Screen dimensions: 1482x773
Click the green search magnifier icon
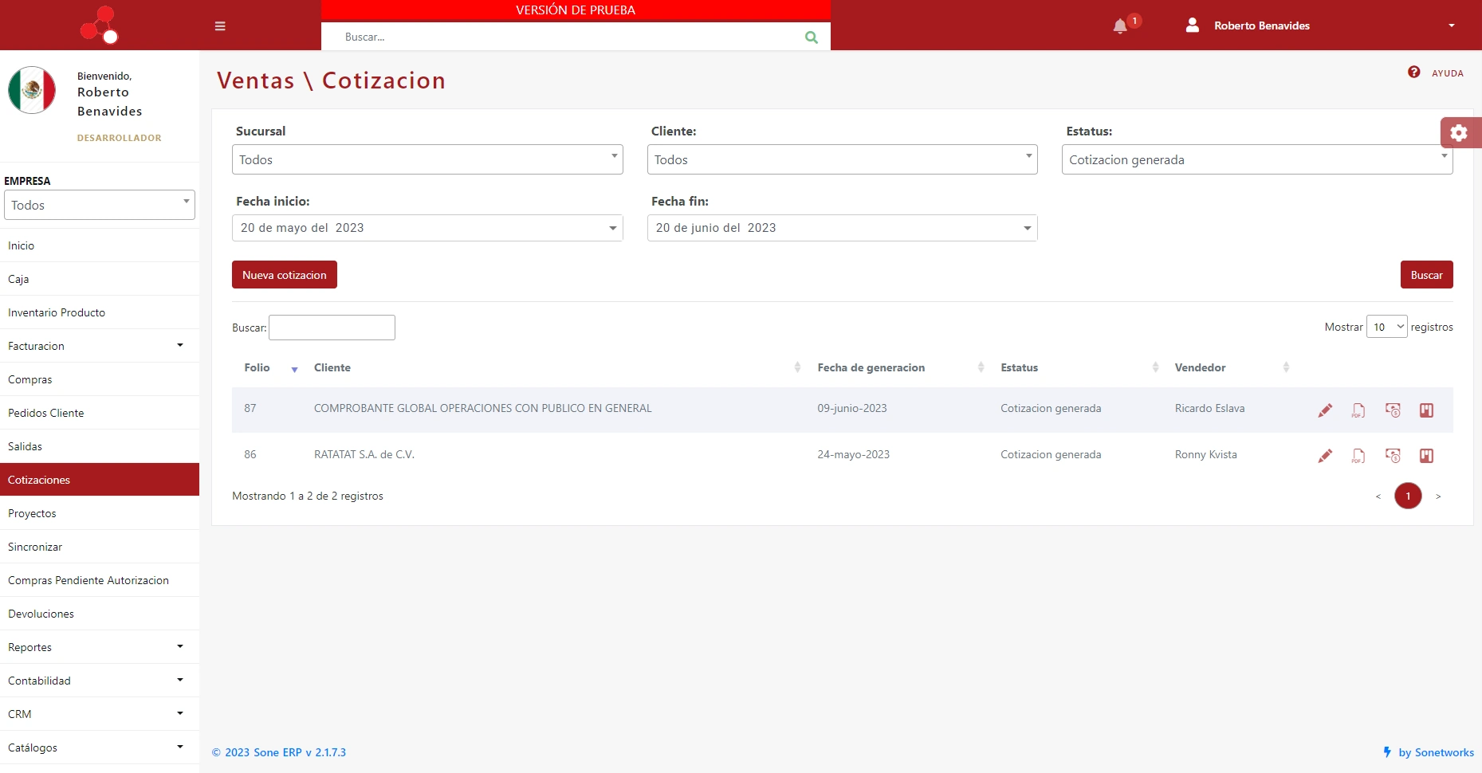[x=812, y=37]
